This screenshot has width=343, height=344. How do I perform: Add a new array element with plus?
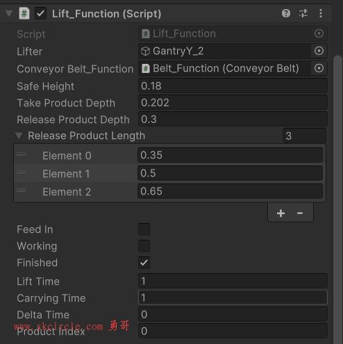click(281, 213)
